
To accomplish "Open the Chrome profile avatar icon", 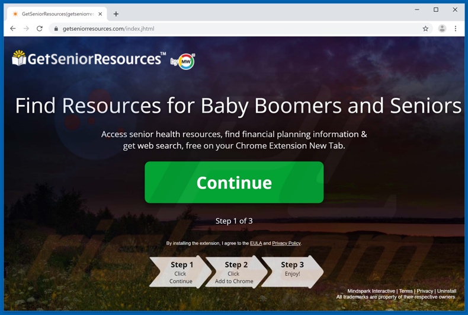I will pos(442,28).
